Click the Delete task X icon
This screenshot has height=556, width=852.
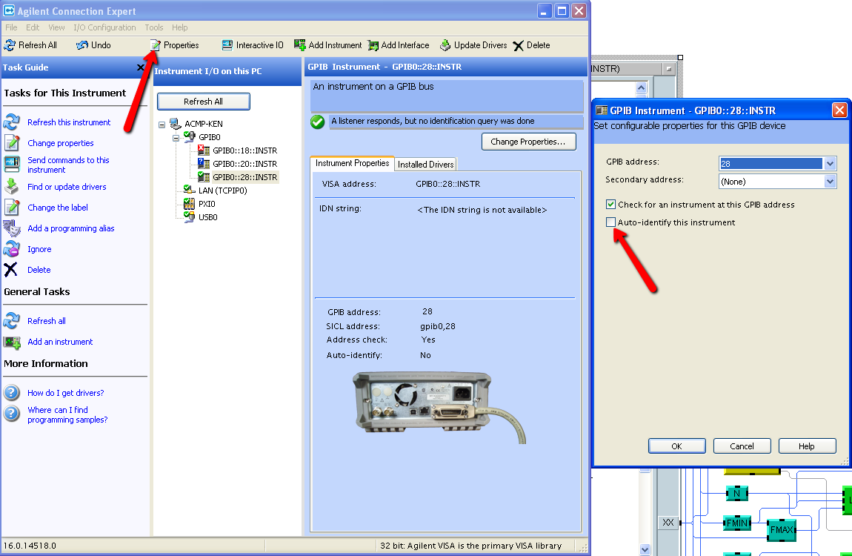coord(11,270)
